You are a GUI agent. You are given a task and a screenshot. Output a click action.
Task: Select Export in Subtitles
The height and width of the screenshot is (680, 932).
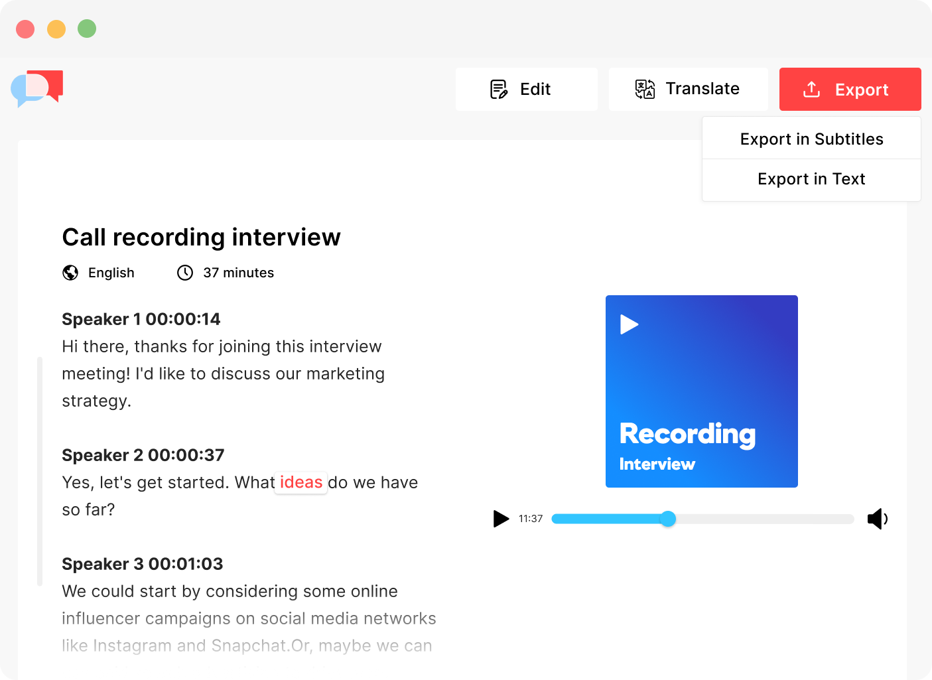click(811, 139)
